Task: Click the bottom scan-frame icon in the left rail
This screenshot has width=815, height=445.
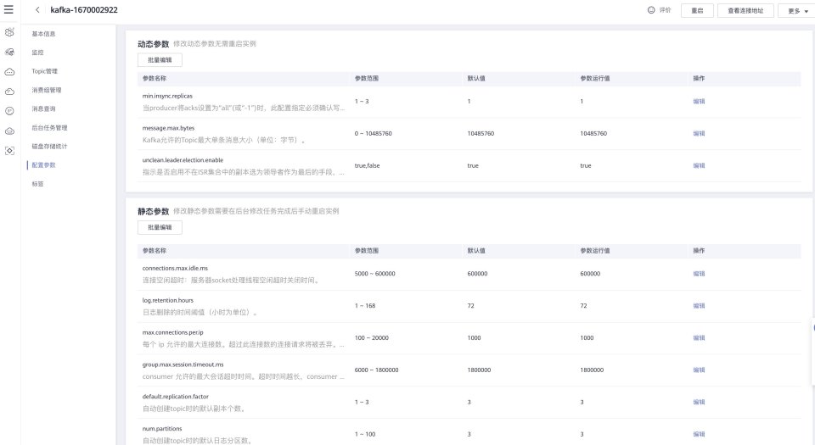Action: 9,150
